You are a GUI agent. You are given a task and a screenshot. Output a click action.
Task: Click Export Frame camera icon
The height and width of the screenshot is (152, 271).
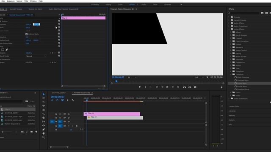tap(195, 87)
